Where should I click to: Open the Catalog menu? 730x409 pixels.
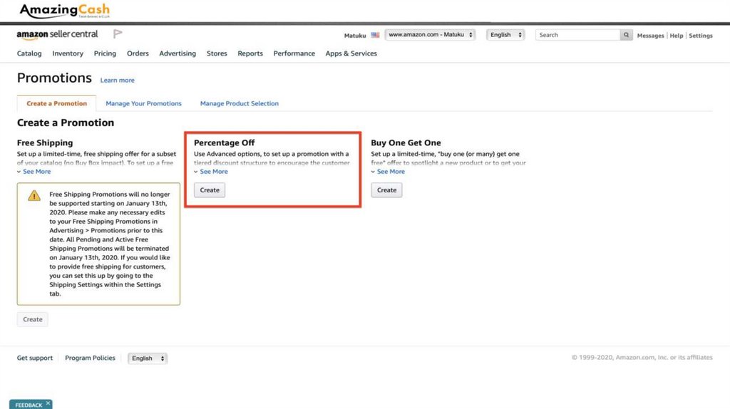(x=29, y=53)
